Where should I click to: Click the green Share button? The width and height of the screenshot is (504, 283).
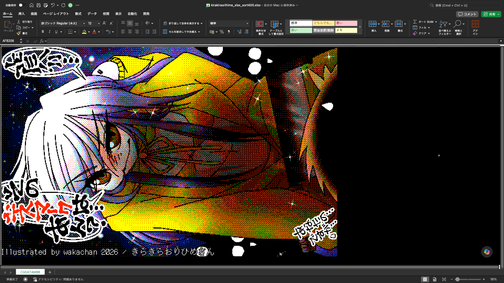click(x=491, y=14)
